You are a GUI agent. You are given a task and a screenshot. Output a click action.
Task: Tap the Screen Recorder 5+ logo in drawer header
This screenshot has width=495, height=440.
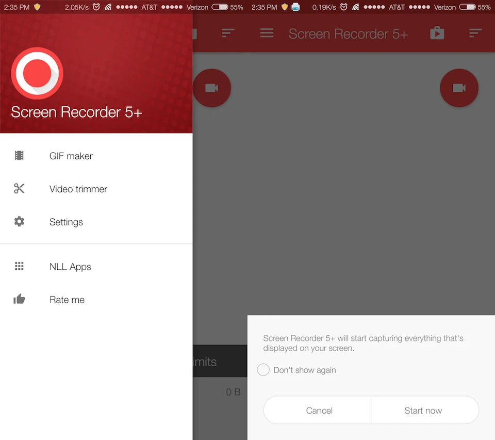click(37, 73)
